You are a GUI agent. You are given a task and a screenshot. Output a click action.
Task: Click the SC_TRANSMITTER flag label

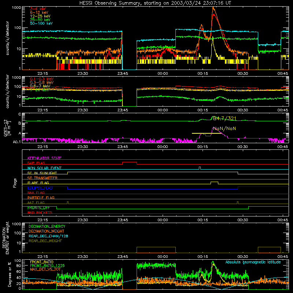coord(42,178)
